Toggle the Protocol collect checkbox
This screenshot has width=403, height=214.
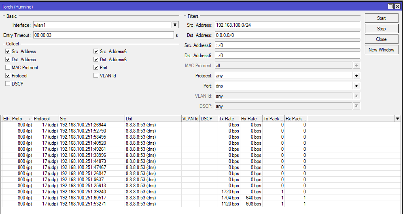[x=8, y=76]
